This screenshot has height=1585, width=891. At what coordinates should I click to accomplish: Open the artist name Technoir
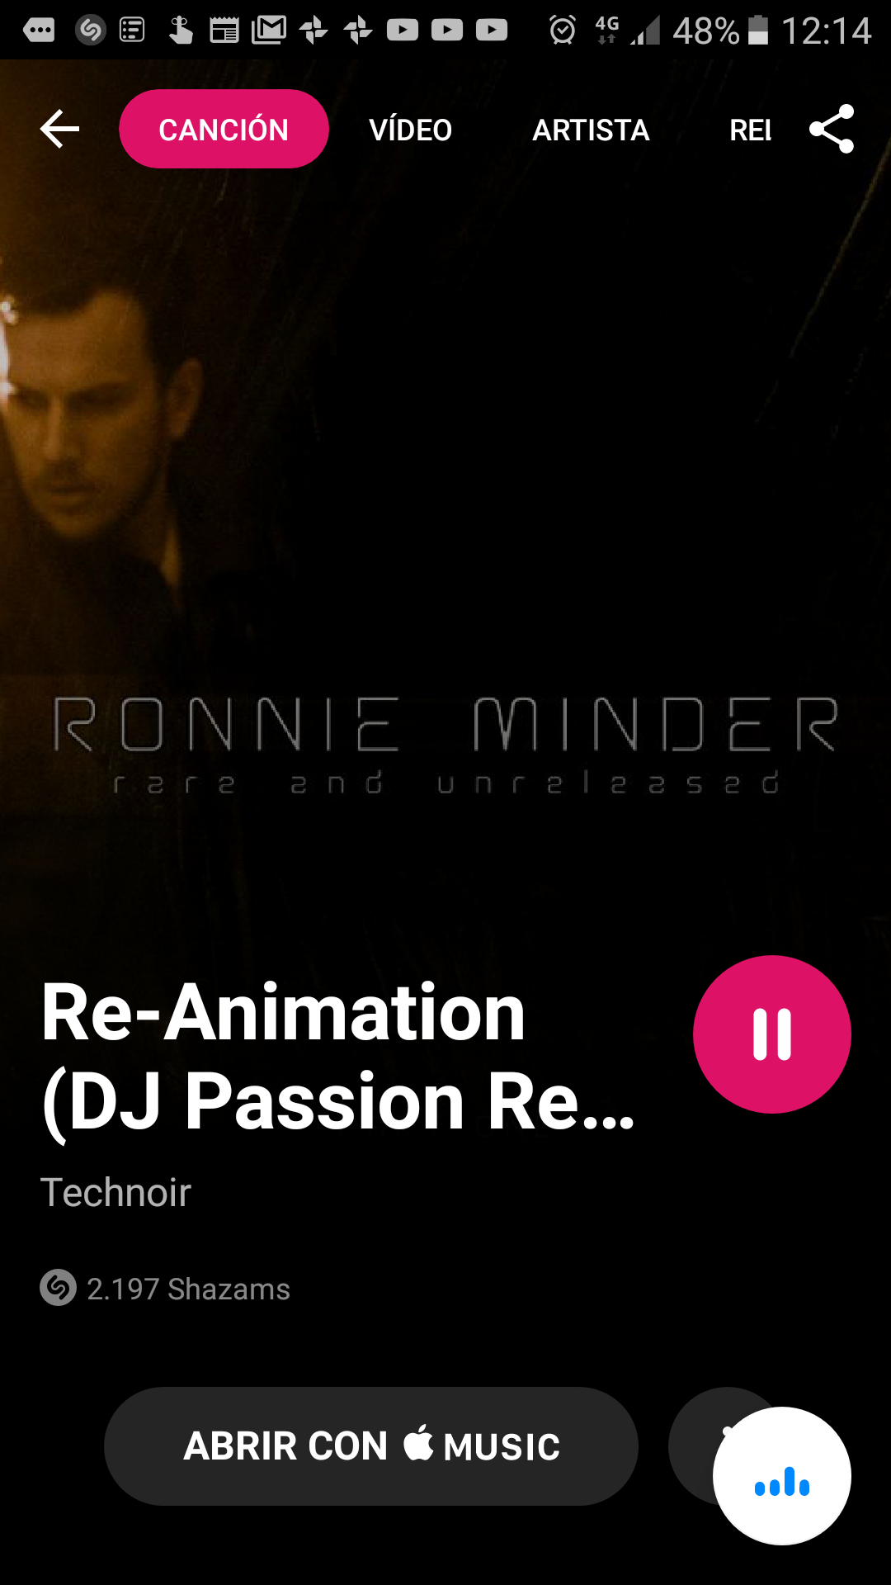115,1192
